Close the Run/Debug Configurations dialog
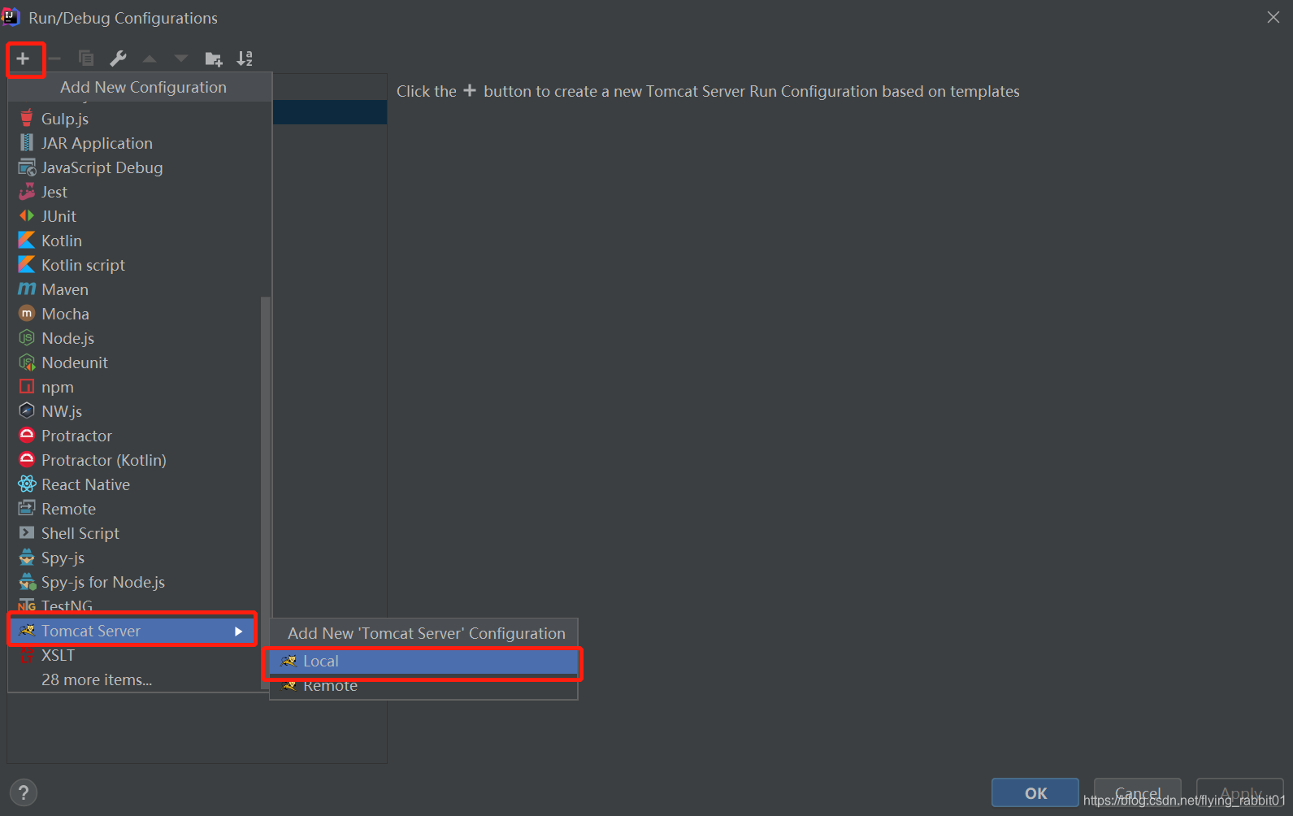Image resolution: width=1293 pixels, height=816 pixels. click(x=1273, y=17)
